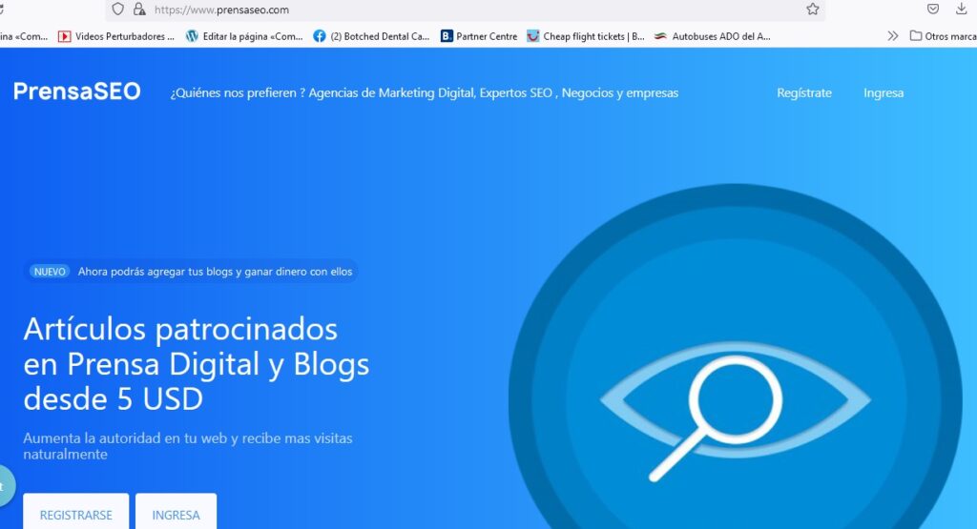Click the Cheap flight tickets favicon

532,36
